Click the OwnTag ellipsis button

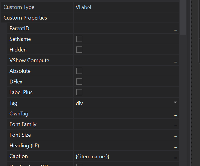click(175, 114)
